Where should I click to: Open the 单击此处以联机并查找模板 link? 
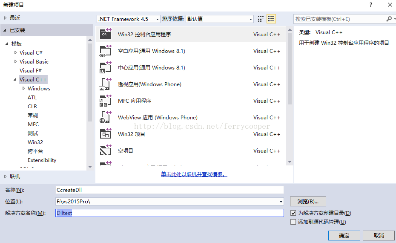tap(194, 174)
